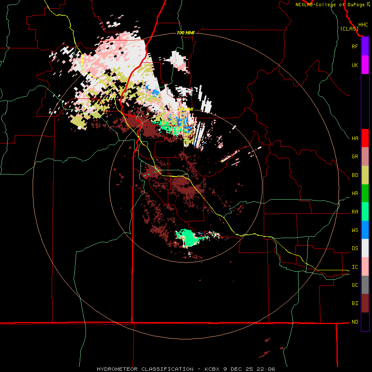Click the GR legend label text

pos(355,157)
